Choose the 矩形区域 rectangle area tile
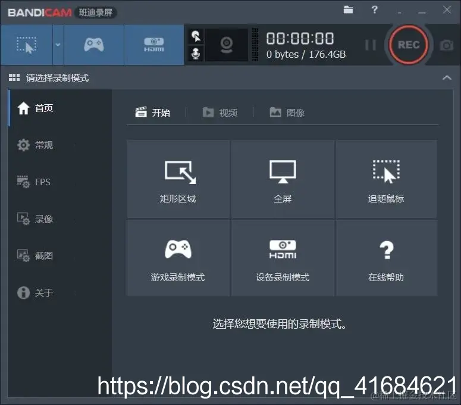Screen dimensions: 461x405 (x=178, y=179)
